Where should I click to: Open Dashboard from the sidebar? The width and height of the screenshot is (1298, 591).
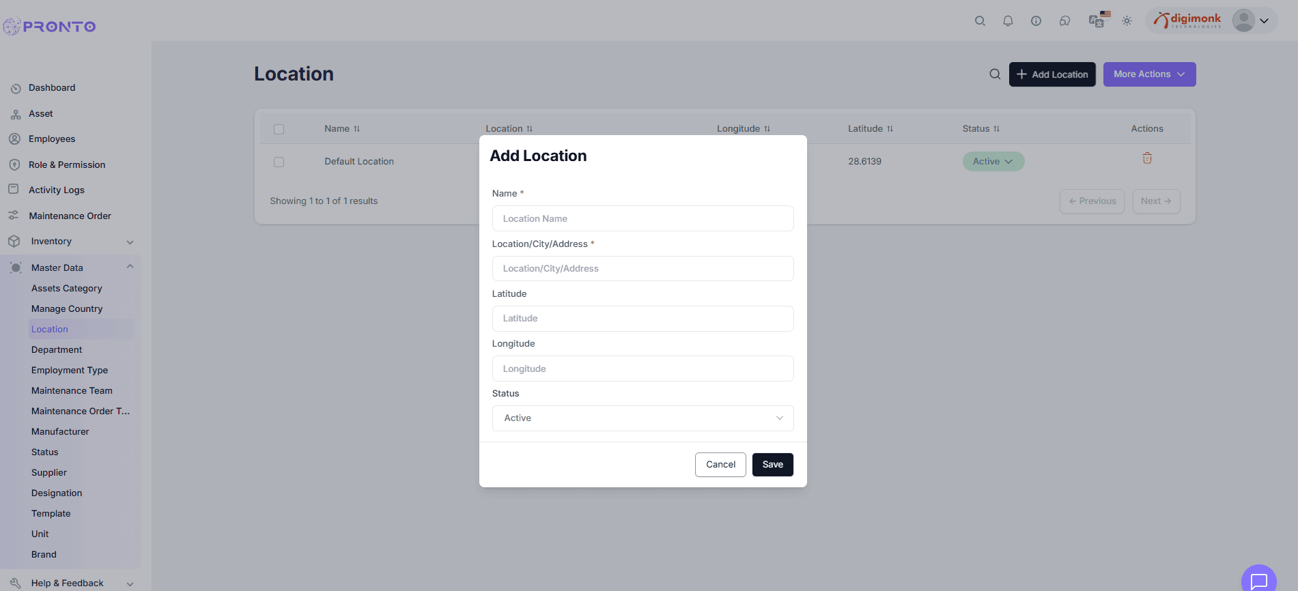click(x=52, y=88)
